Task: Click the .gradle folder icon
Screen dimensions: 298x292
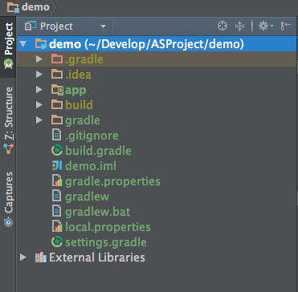Action: [57, 59]
